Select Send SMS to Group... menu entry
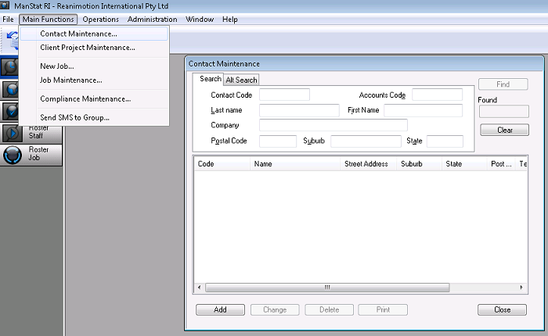This screenshot has width=548, height=336. (x=75, y=117)
